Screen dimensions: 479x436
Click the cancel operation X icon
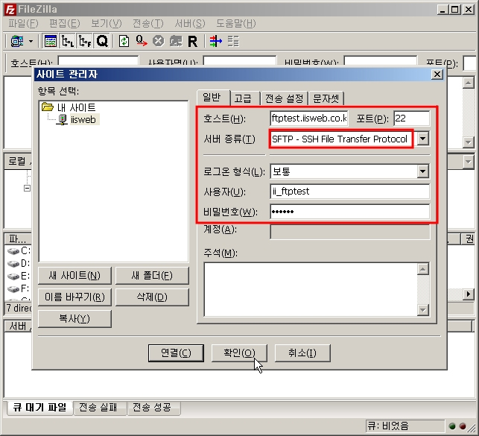158,41
